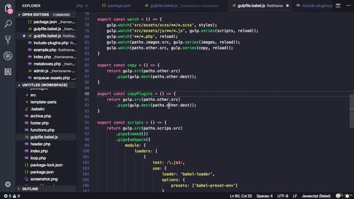The height and width of the screenshot is (199, 354).
Task: Click the EXPLORER panel title
Action: pyautogui.click(x=32, y=6)
